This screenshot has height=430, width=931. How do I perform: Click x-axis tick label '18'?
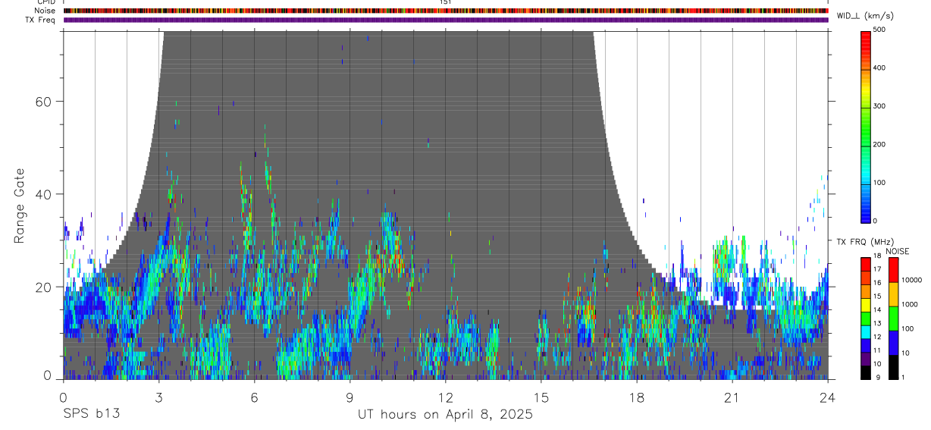[637, 397]
